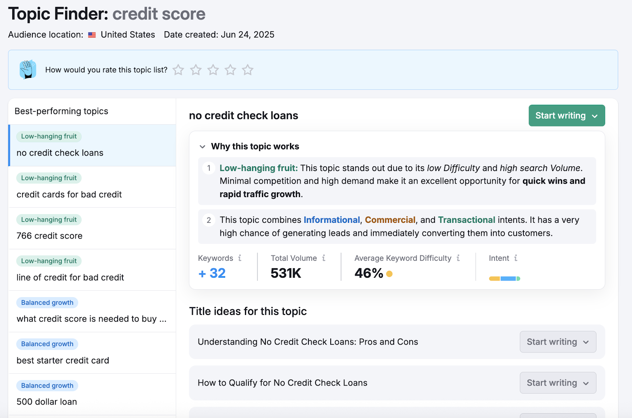The width and height of the screenshot is (632, 418).
Task: Click the '+ 32' keywords link
Action: (212, 273)
